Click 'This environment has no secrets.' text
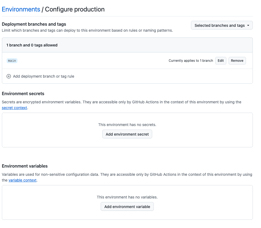The image size is (261, 228). pyautogui.click(x=127, y=125)
